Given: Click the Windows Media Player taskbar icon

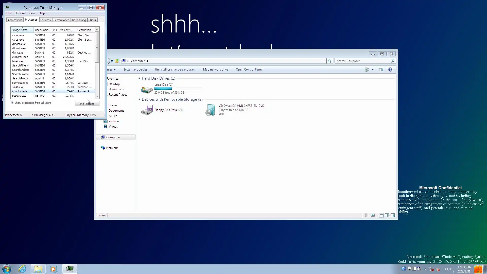Looking at the screenshot, I should [54, 269].
